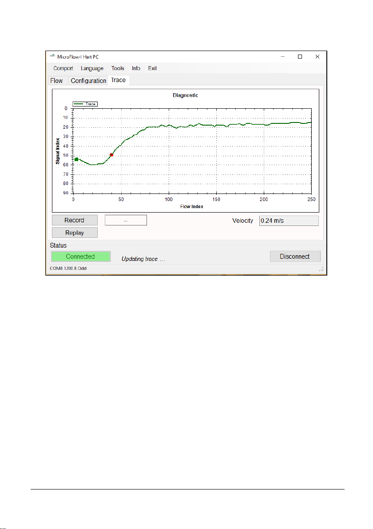This screenshot has height=529, width=373.
Task: Select the Trace tab
Action: tap(118, 80)
